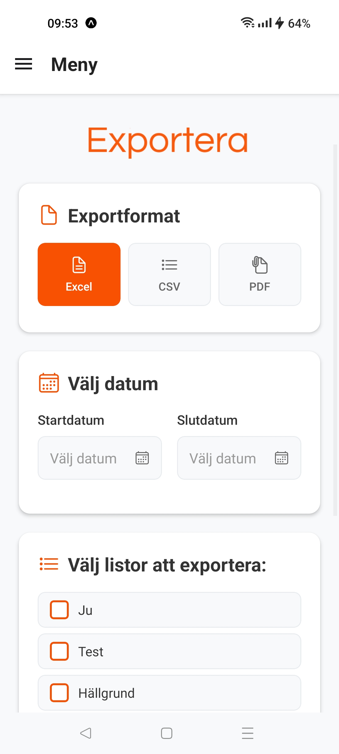The height and width of the screenshot is (754, 339).
Task: Click the page scrollbar on the right
Action: pos(335,330)
